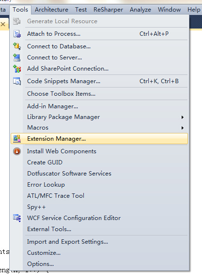Select Connect to Server...
Image resolution: width=202 pixels, height=279 pixels.
(x=99, y=58)
